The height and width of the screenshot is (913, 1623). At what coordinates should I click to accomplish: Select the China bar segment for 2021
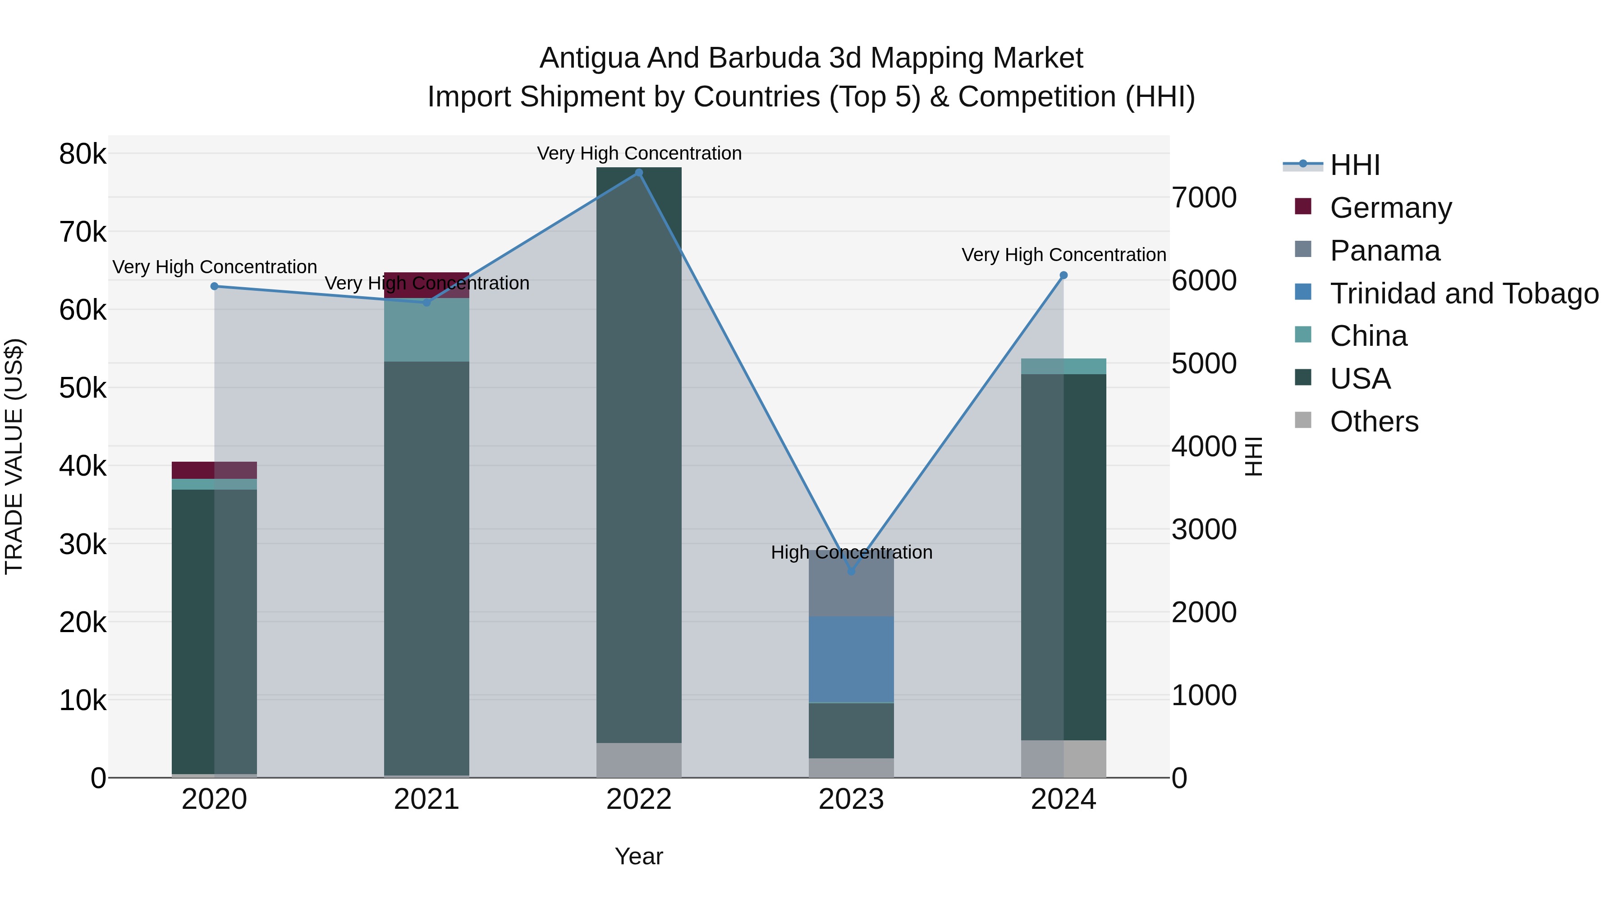click(x=426, y=330)
